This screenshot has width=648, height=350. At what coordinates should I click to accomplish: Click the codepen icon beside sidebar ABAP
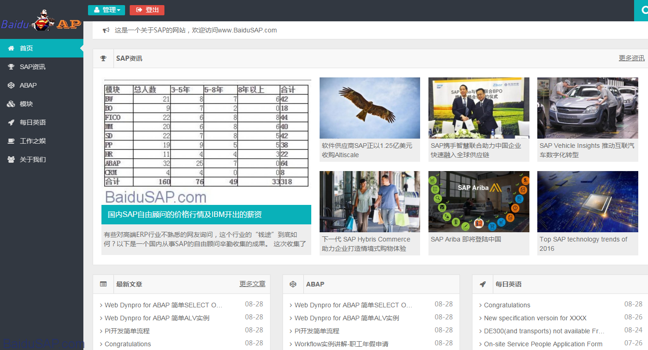coord(11,85)
